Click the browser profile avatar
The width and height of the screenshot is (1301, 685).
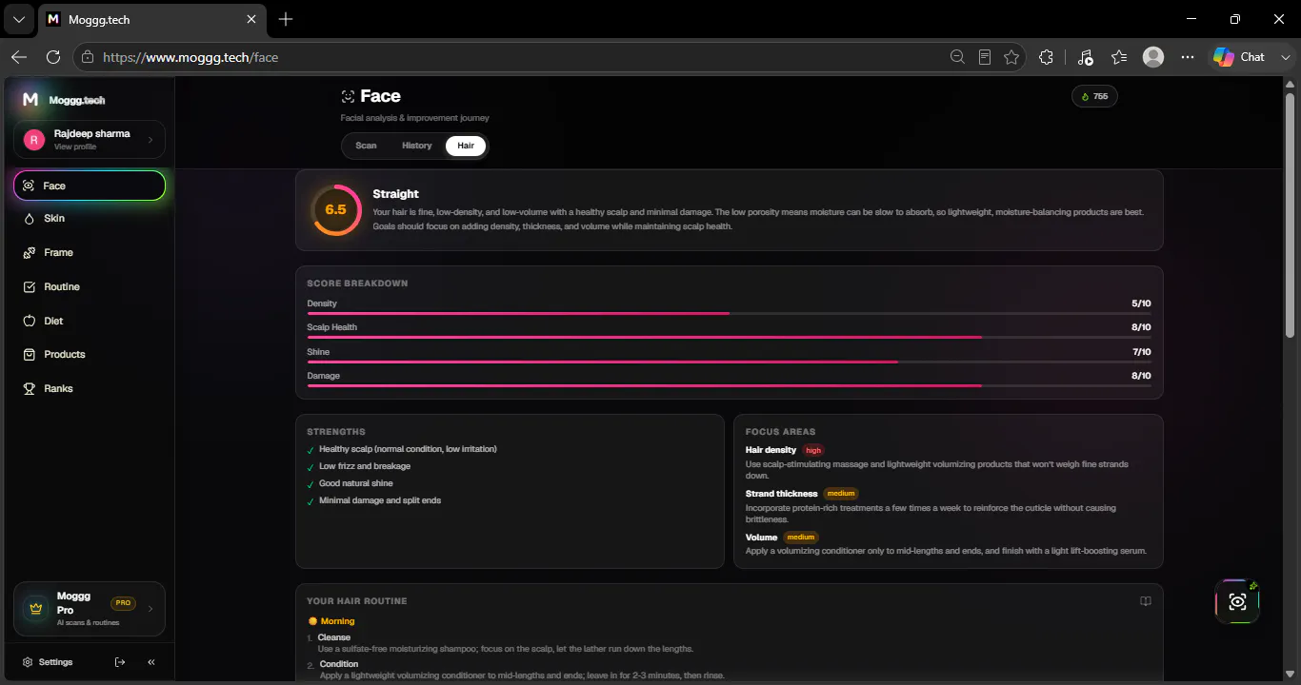[1153, 57]
